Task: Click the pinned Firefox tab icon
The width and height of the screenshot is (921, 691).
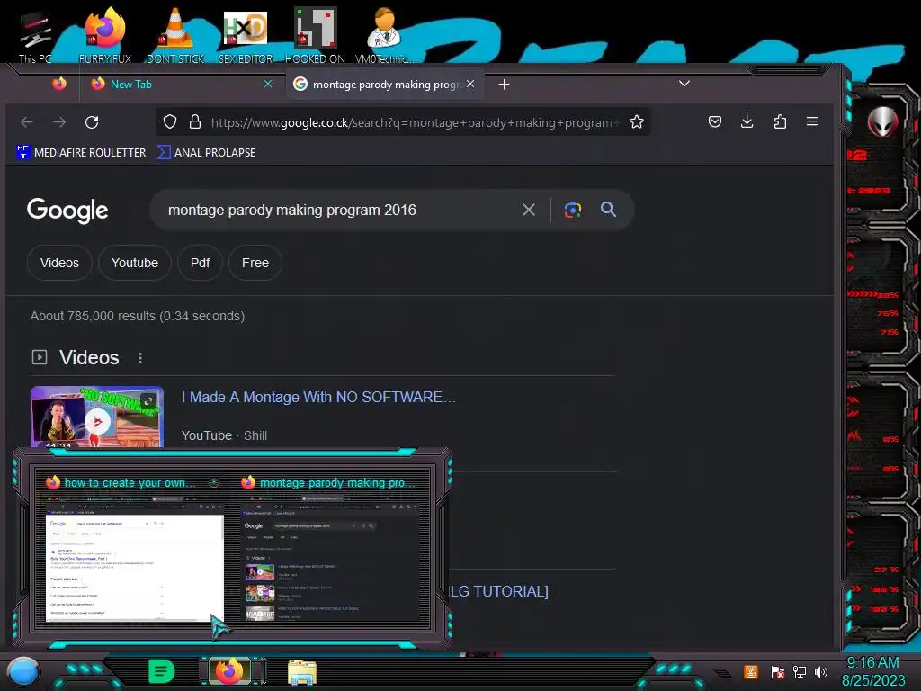Action: (59, 84)
